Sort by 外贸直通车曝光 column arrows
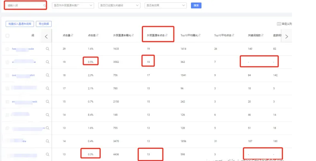Screen dimensions: 316x161 pos(133,35)
